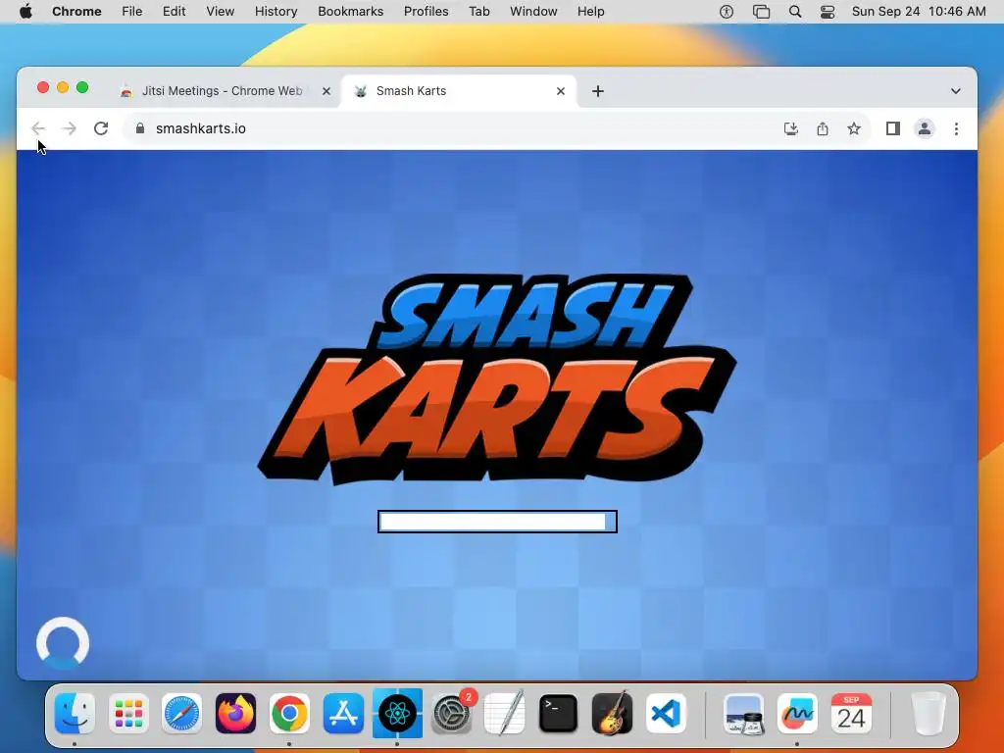Select the Smash Karts tab
Image resolution: width=1004 pixels, height=753 pixels.
(x=458, y=91)
